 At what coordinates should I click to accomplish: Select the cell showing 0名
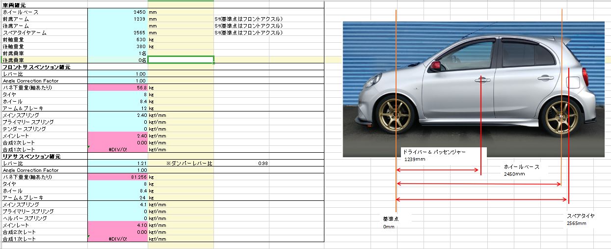(118, 60)
